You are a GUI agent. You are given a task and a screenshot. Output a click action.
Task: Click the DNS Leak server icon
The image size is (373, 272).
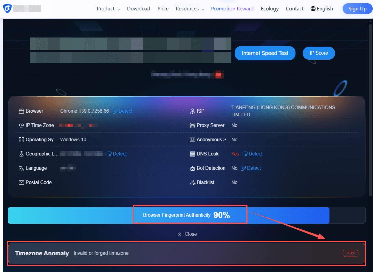pos(192,154)
